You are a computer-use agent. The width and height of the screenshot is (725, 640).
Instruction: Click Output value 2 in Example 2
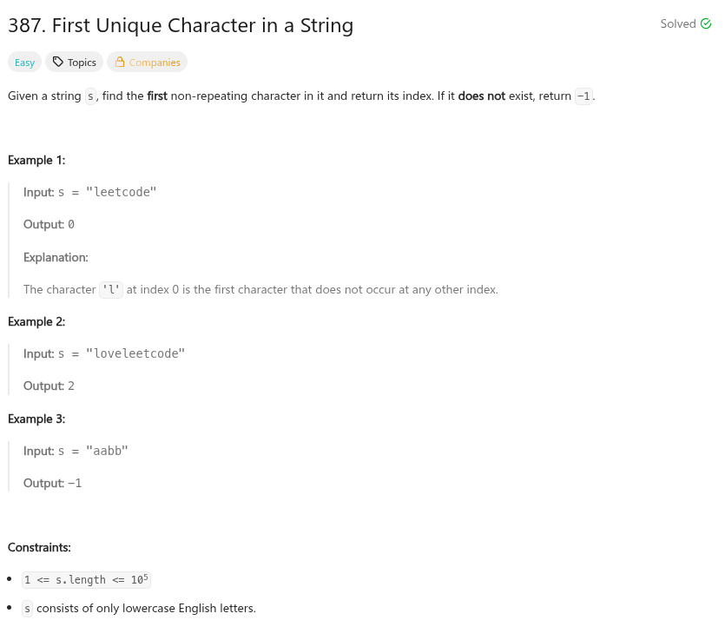71,386
